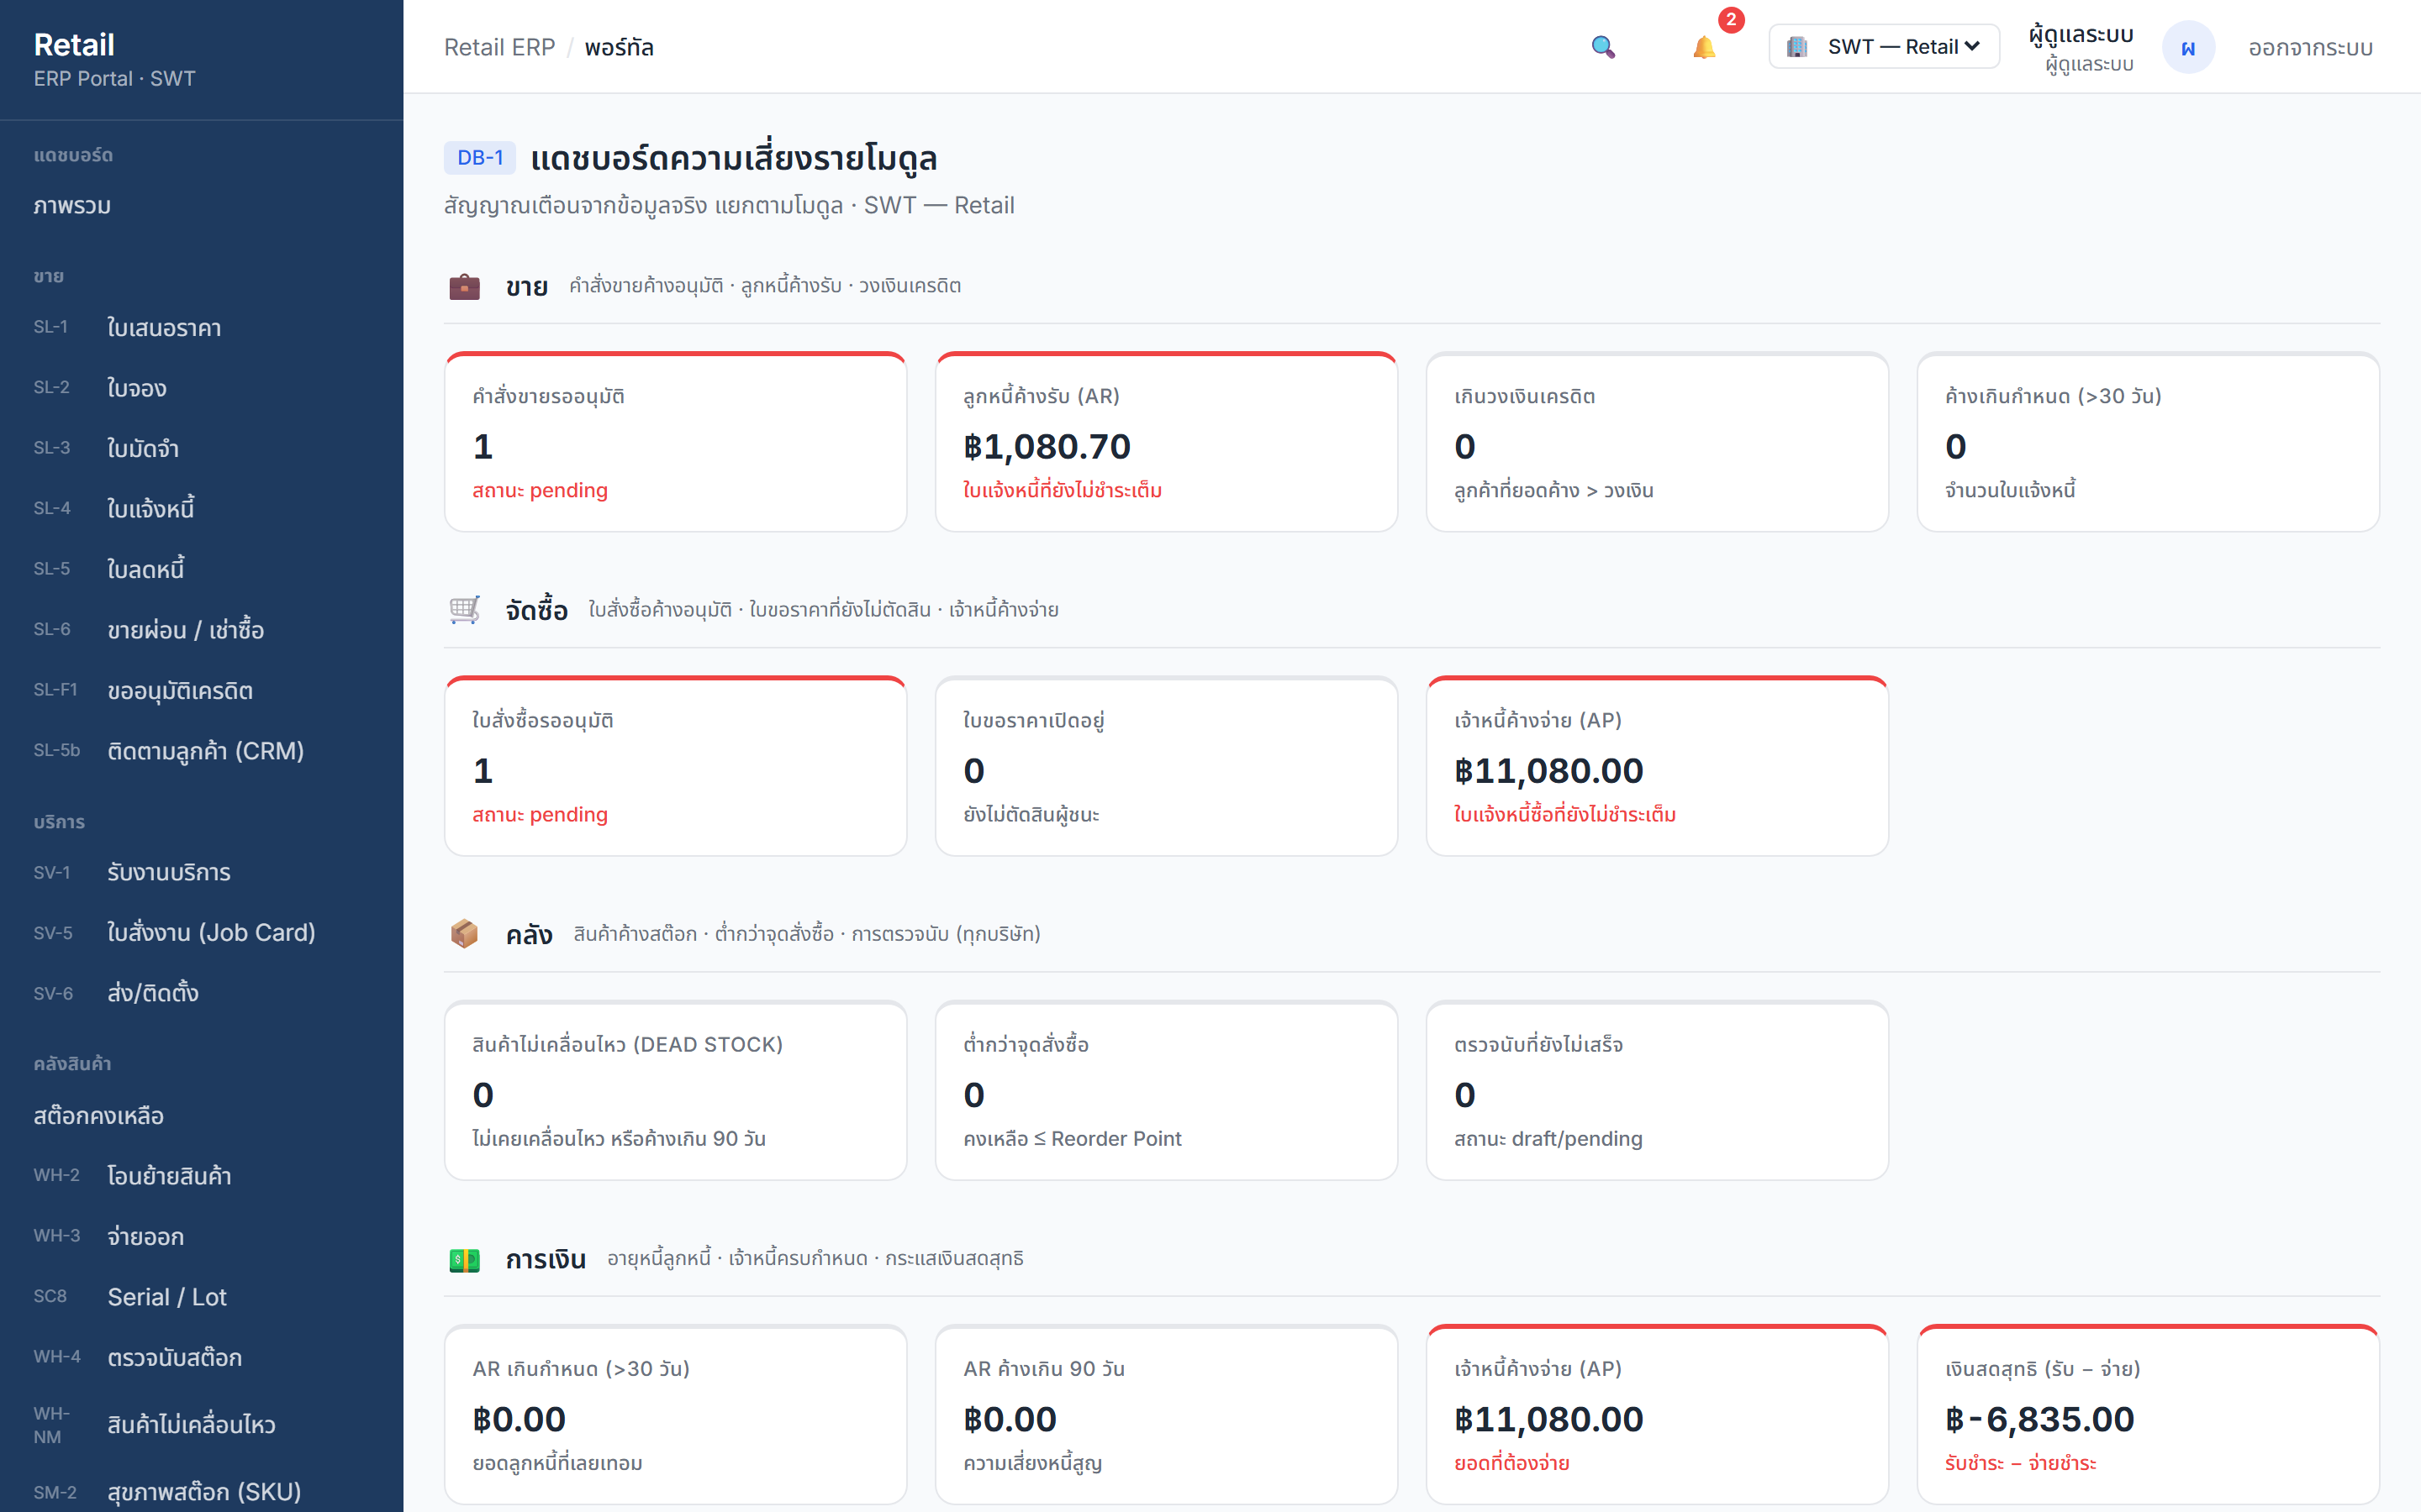Screen dimensions: 2421x1512
Task: Open the ลูกหนี้ค้างรับ (AR) card
Action: click(x=1167, y=442)
